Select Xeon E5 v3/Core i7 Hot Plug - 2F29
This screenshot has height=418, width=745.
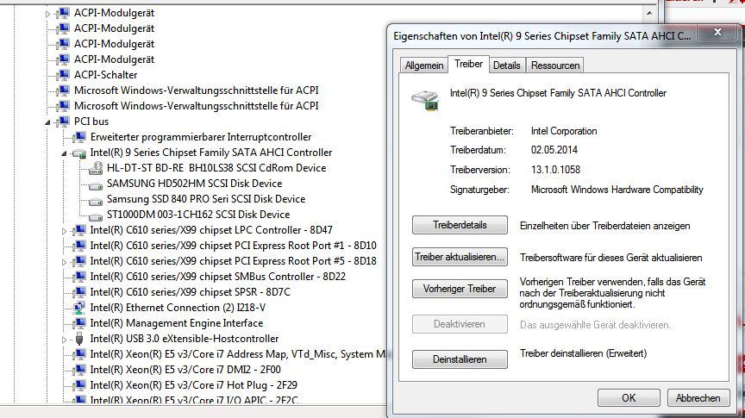(x=193, y=385)
